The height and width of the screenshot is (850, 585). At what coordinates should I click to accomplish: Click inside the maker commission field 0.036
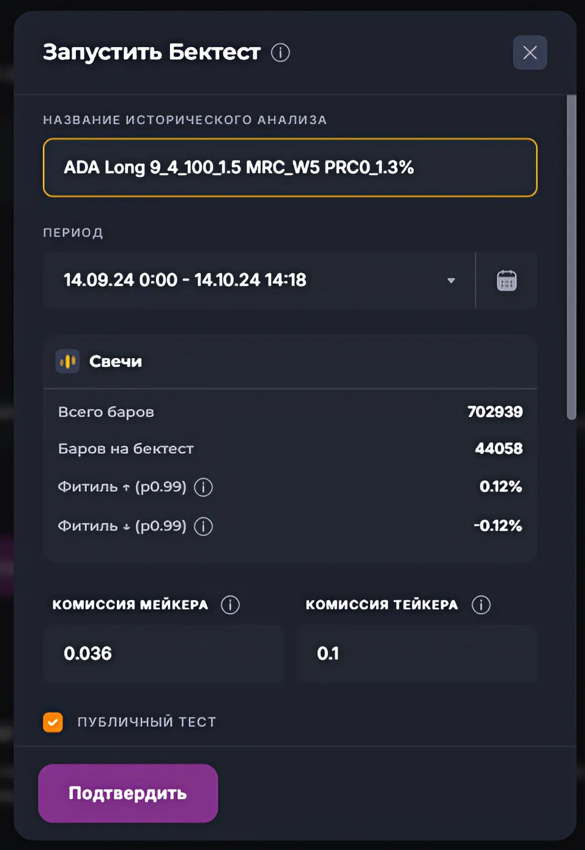(x=163, y=653)
